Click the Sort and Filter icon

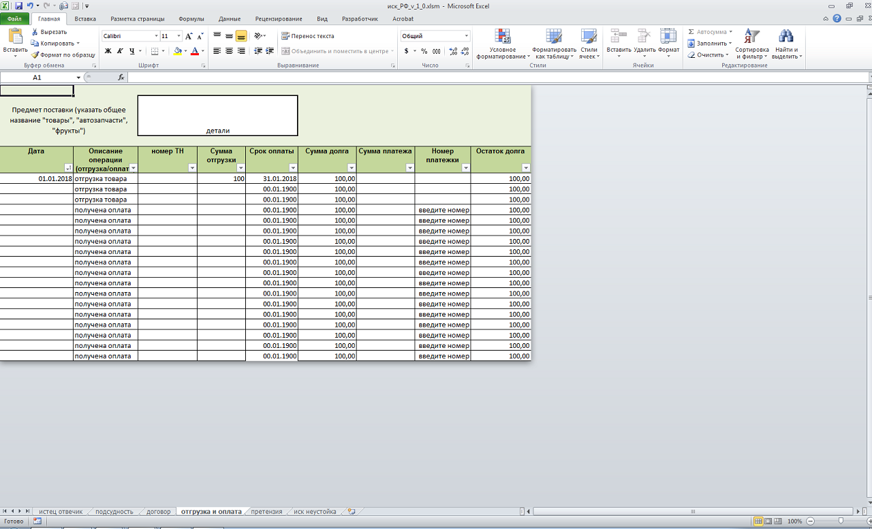(751, 37)
